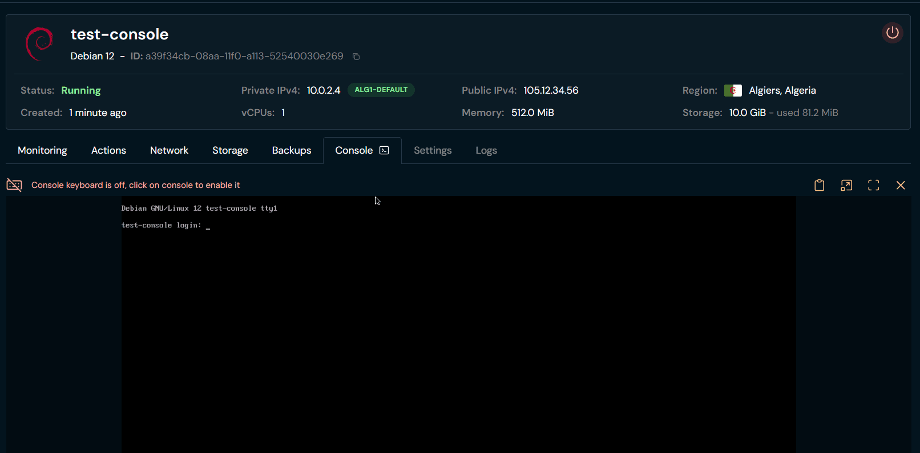Copy the instance ID with copy icon
Screen dimensions: 920x453
pyautogui.click(x=356, y=57)
